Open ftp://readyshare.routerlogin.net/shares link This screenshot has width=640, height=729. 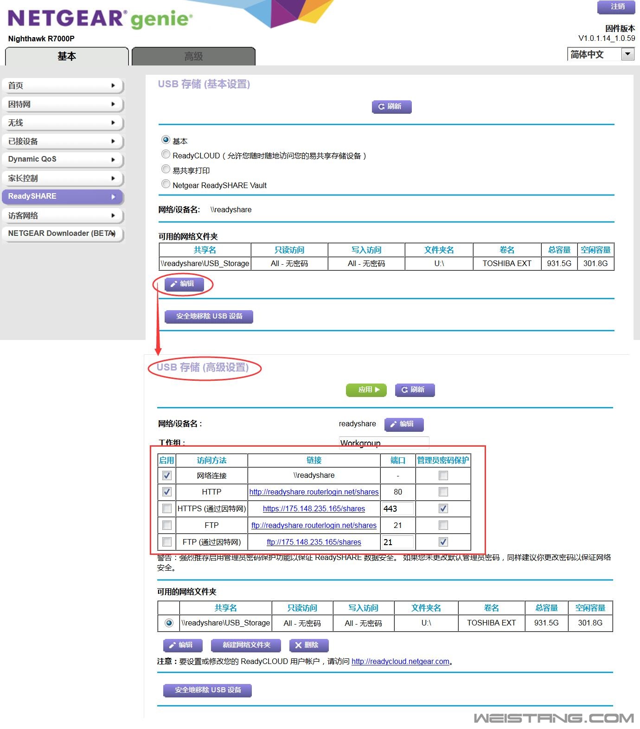pyautogui.click(x=314, y=525)
